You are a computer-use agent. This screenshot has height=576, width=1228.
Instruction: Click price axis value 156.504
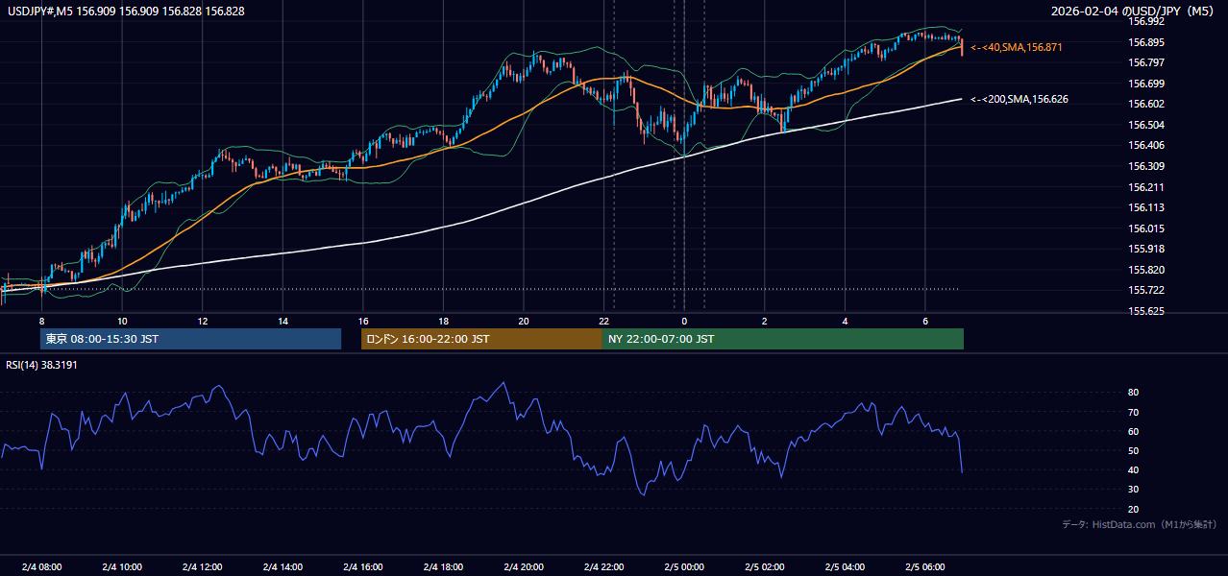click(1146, 125)
